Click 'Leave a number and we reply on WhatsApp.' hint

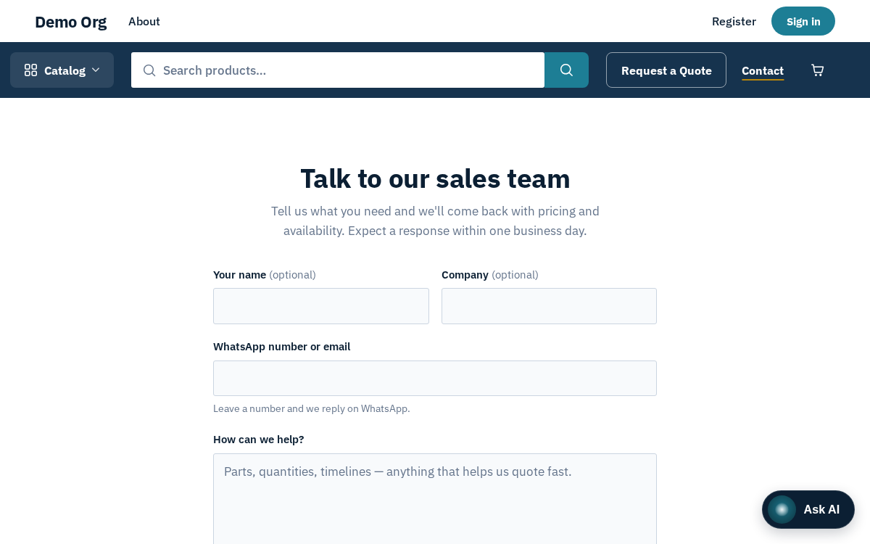312,408
